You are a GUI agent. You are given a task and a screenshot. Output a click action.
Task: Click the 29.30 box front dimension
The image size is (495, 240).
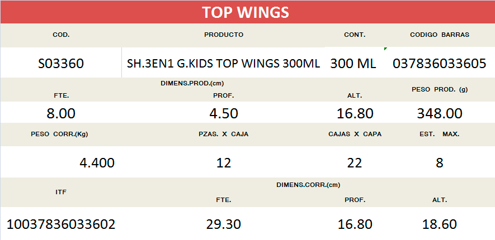223,224
